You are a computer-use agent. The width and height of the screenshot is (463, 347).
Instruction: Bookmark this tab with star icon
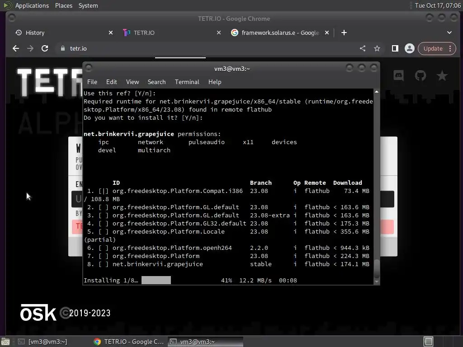tap(377, 48)
